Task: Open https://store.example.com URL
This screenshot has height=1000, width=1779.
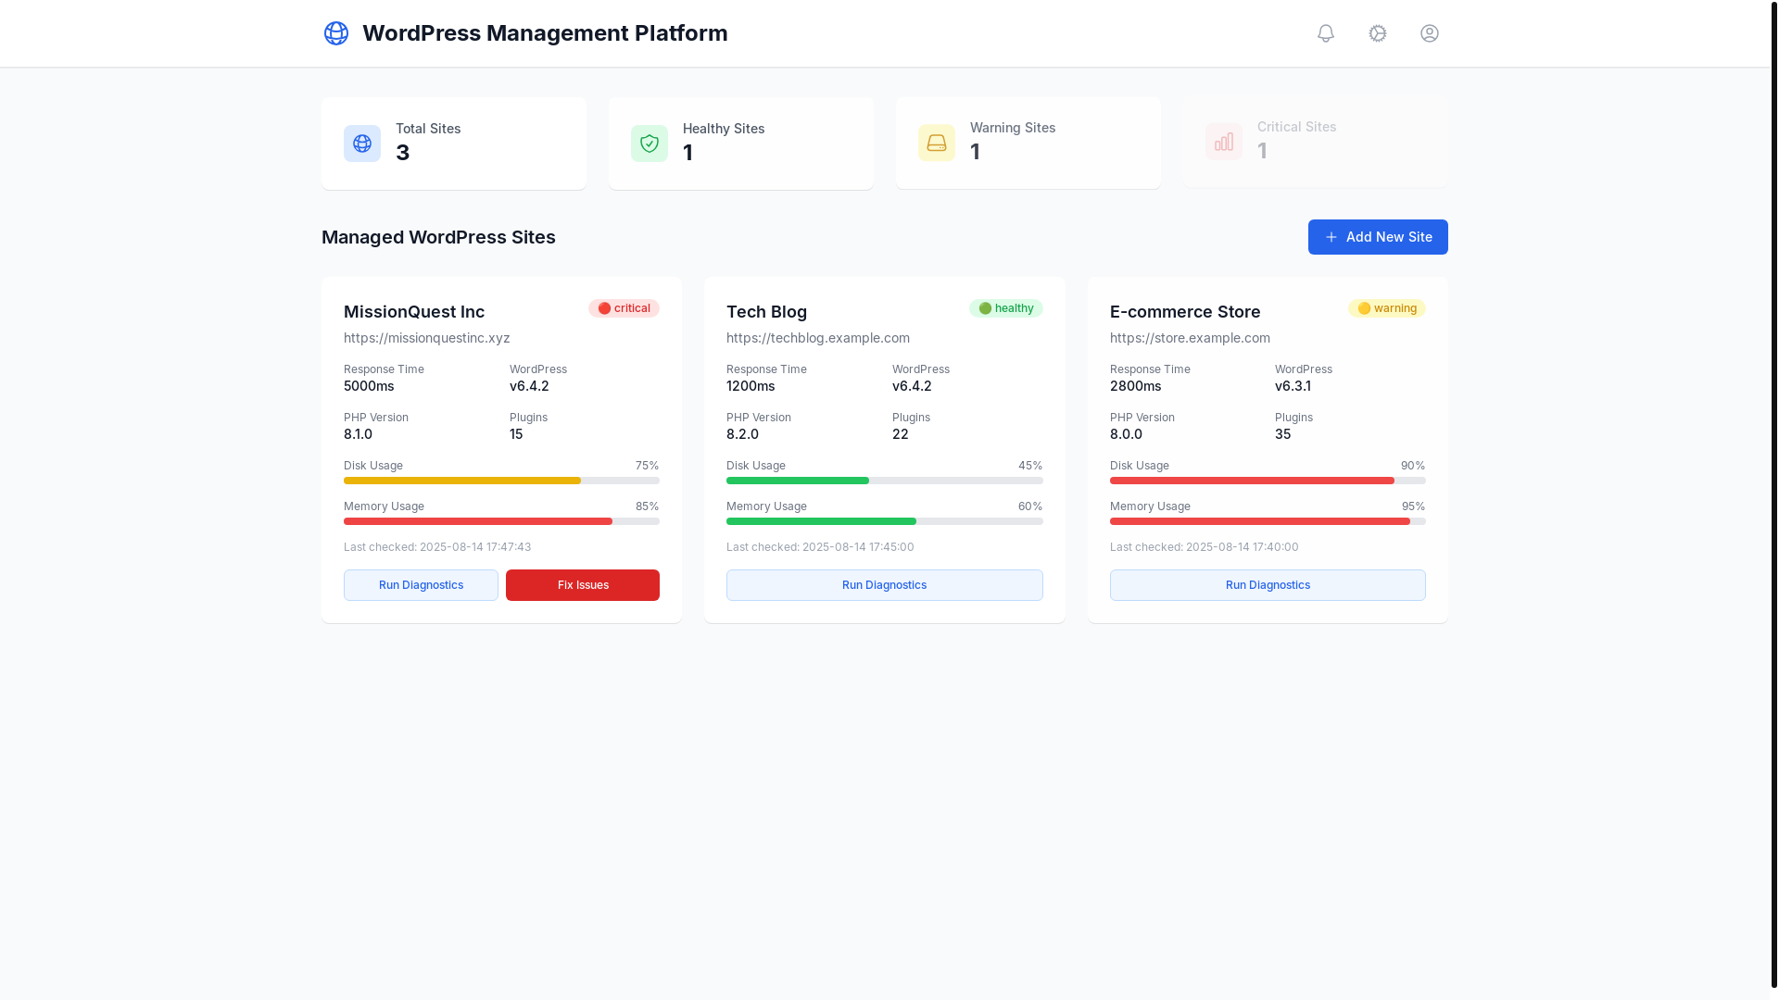Action: tap(1190, 338)
